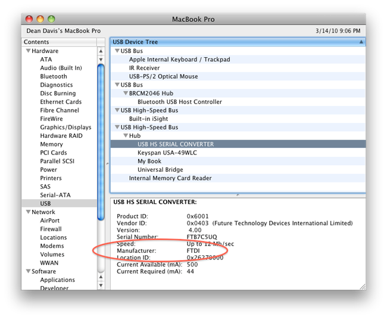
Task: Click the Product ID 0x6001 value
Action: (x=198, y=216)
